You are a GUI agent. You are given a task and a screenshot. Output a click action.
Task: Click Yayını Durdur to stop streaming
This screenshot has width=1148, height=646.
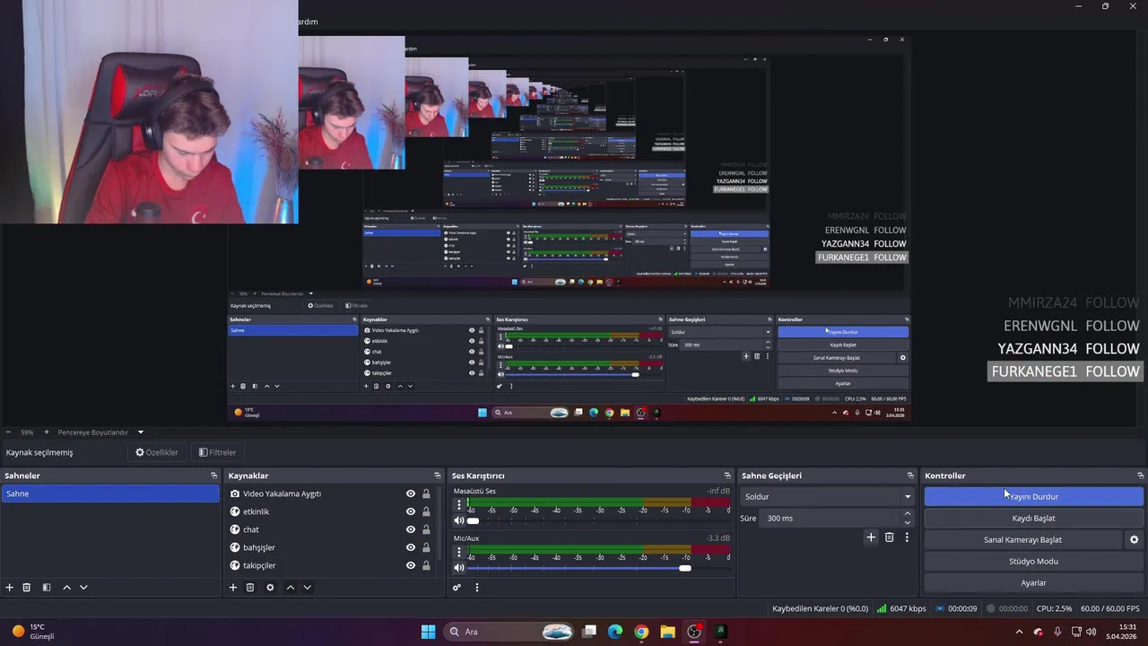click(1033, 496)
